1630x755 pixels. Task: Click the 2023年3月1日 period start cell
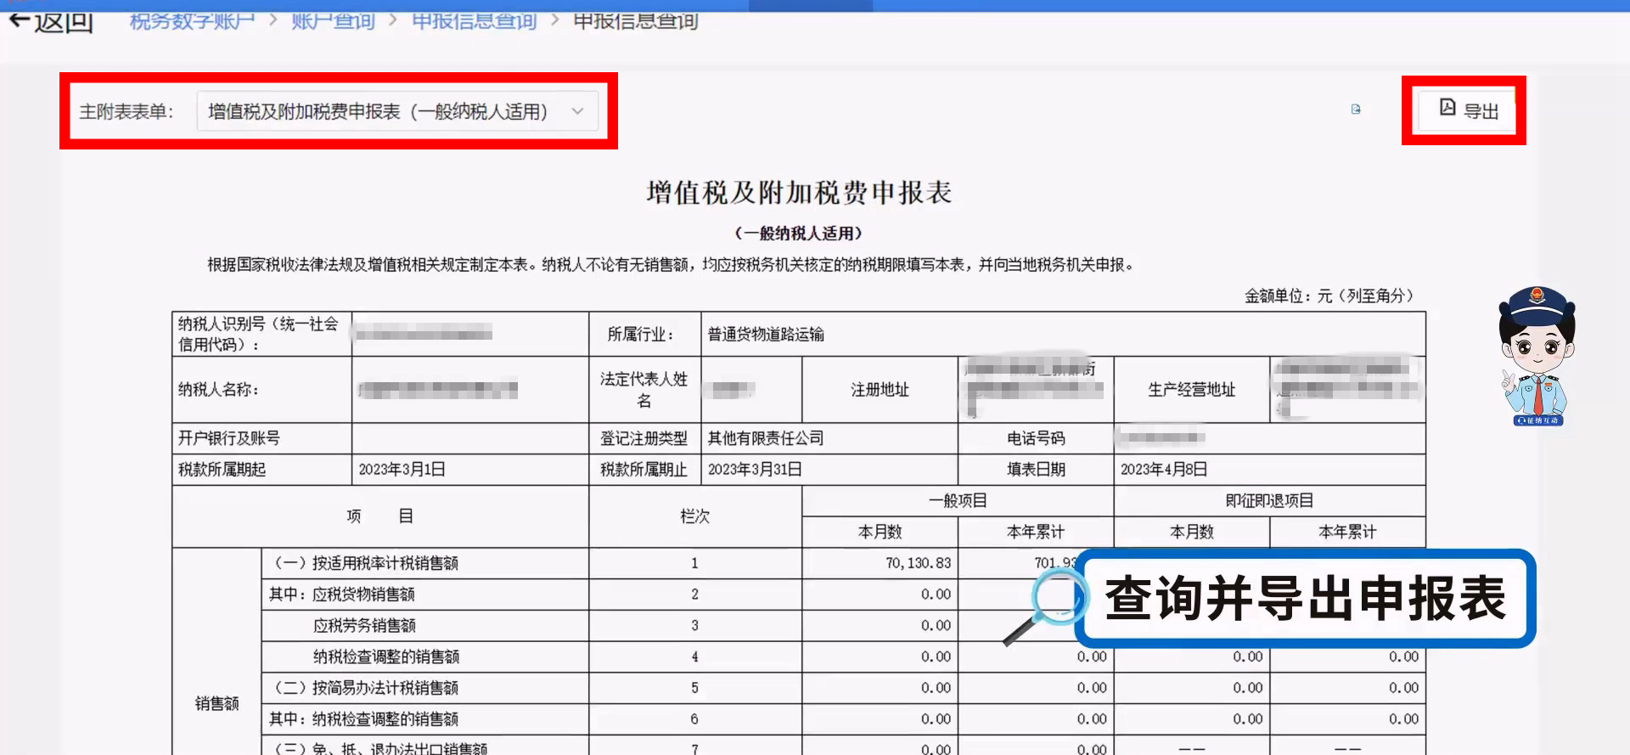click(x=402, y=470)
